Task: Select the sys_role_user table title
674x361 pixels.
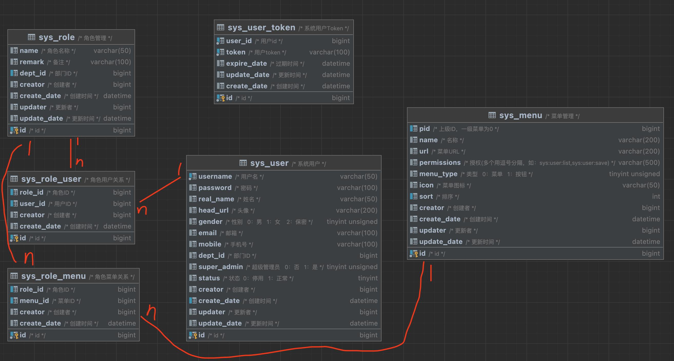Action: (x=51, y=179)
